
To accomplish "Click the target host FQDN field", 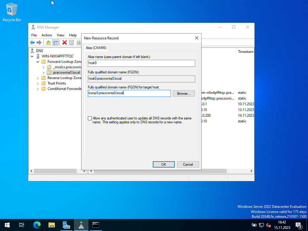I will click(129, 93).
